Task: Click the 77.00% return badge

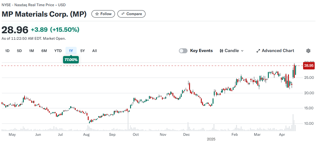Action: click(x=71, y=60)
